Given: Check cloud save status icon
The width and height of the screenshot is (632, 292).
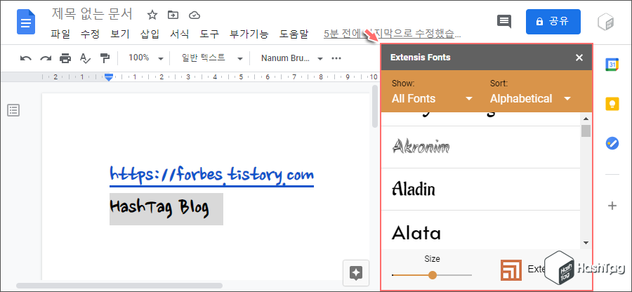Looking at the screenshot, I should [x=195, y=15].
